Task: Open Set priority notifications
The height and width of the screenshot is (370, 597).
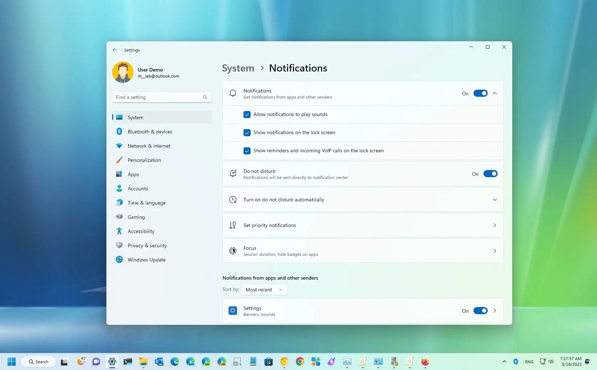Action: coord(362,225)
